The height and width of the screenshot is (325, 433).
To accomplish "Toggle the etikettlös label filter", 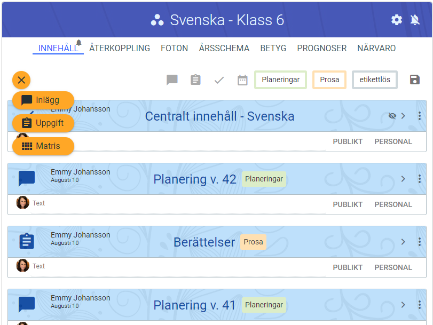I will (x=374, y=80).
